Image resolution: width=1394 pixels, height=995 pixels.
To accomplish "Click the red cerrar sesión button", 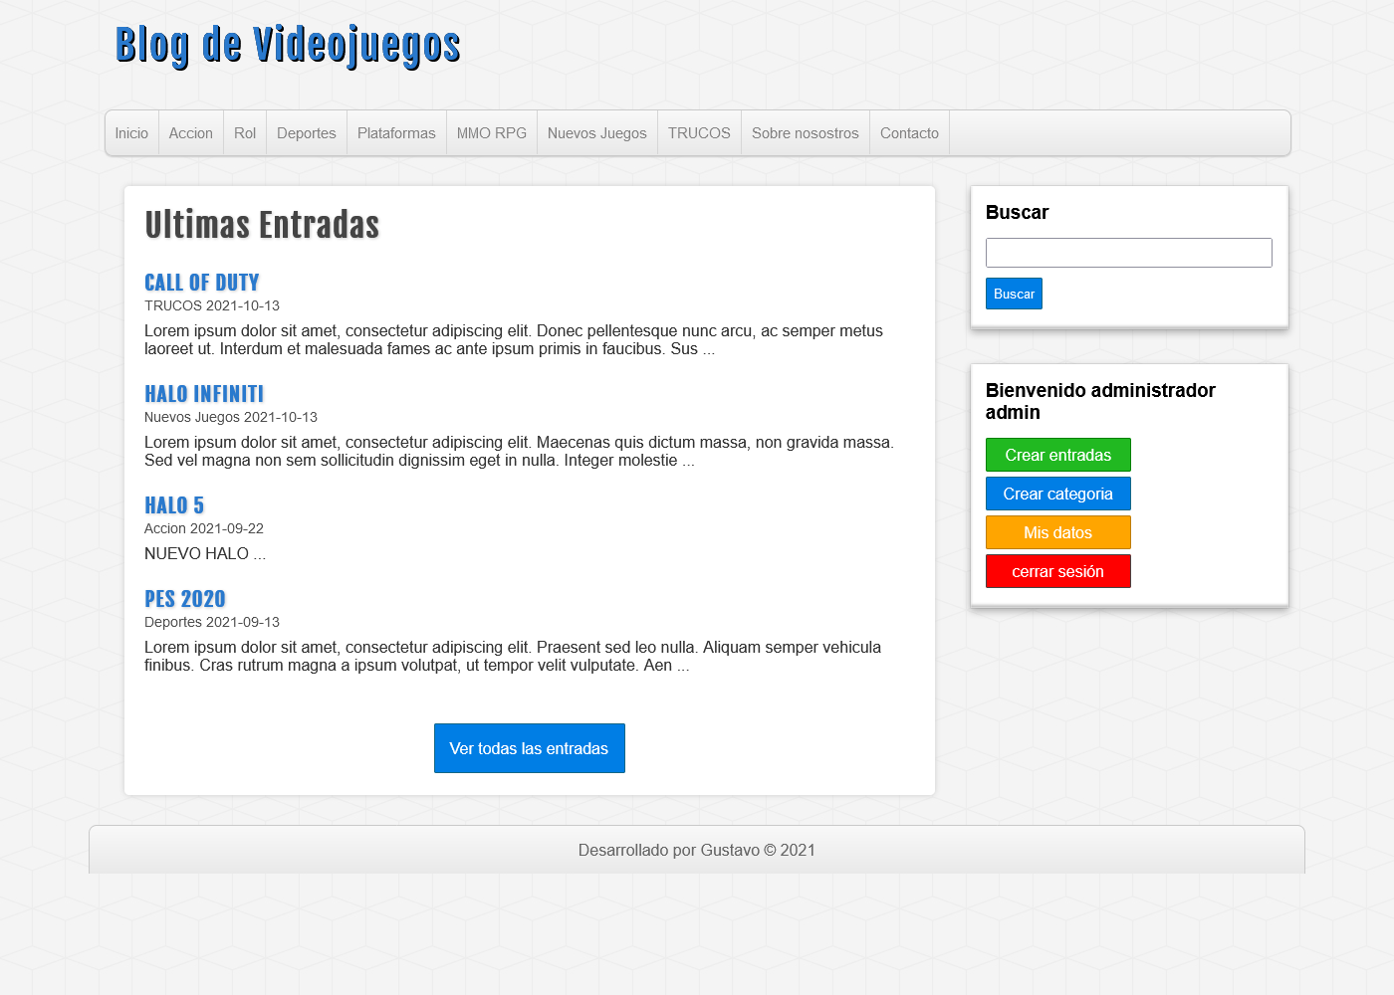I will (x=1058, y=571).
